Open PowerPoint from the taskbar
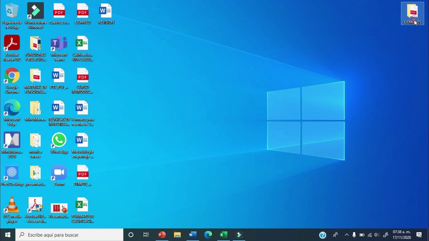The width and height of the screenshot is (429, 241). tap(162, 235)
